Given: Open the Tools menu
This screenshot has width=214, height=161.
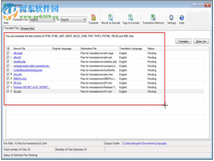Looking at the screenshot, I should 23,11.
